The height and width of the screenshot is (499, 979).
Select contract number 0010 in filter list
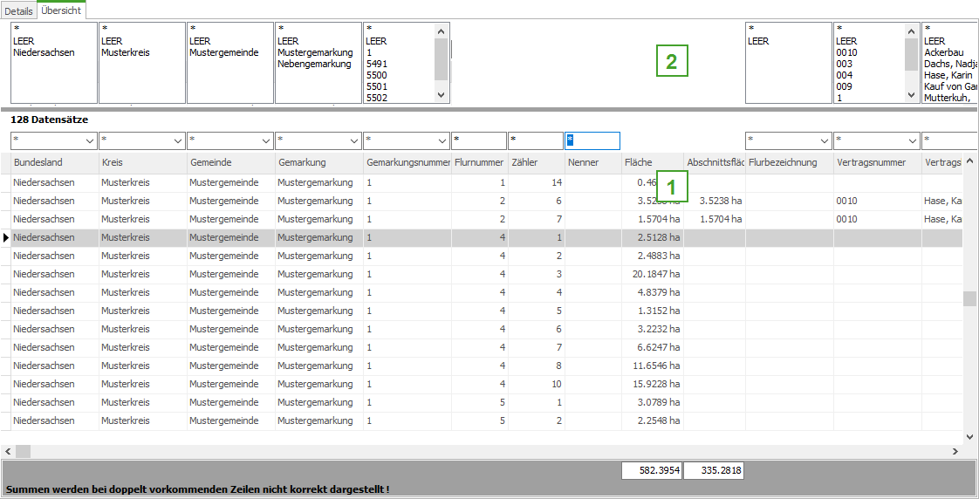846,52
